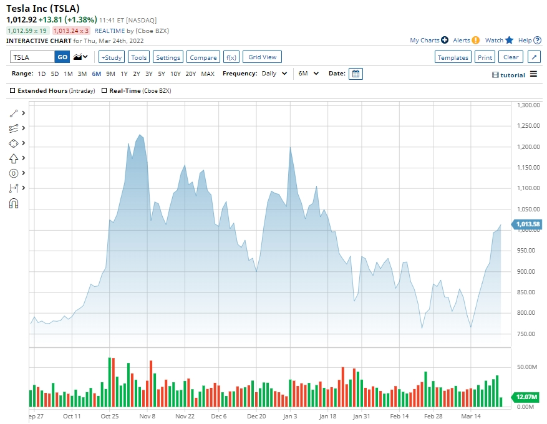
Task: Click the 12.07M volume marker
Action: [526, 397]
